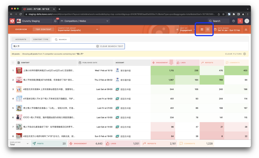Switch to table layout view
259x158 pixels.
(x=208, y=29)
